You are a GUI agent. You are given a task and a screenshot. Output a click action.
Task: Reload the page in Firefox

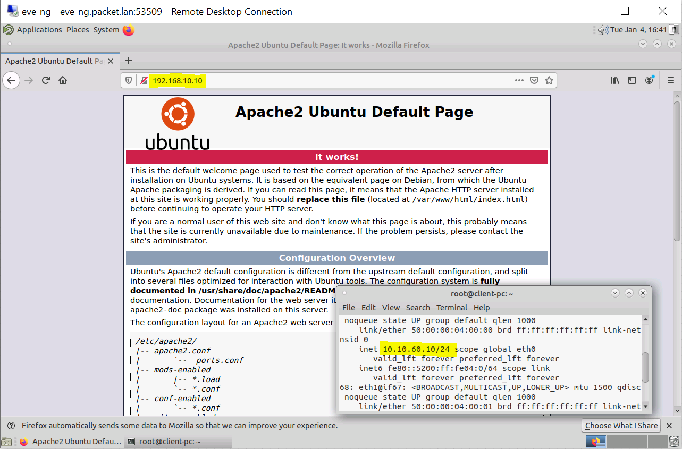[46, 80]
